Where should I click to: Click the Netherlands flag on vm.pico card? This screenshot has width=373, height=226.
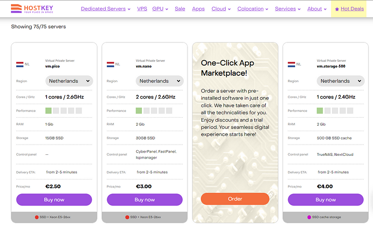point(20,64)
